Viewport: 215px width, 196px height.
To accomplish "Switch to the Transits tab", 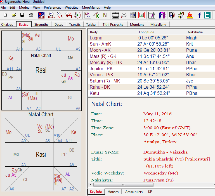I will click(75, 24).
